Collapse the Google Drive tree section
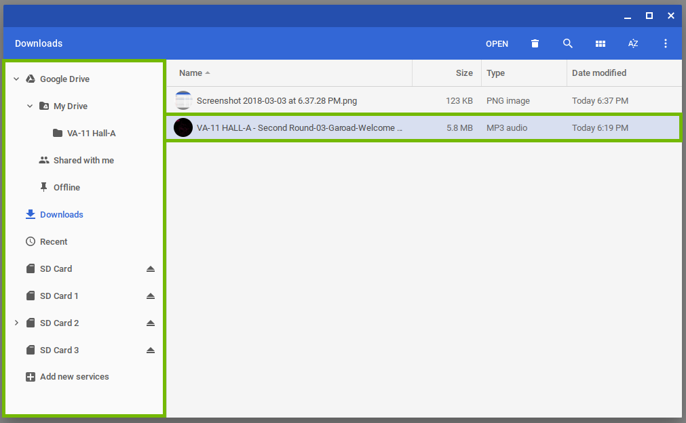Image resolution: width=686 pixels, height=423 pixels. 15,79
